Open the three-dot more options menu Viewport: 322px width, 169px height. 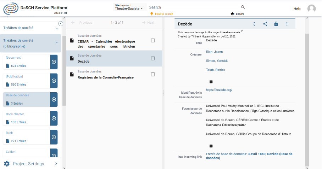[x=287, y=24]
